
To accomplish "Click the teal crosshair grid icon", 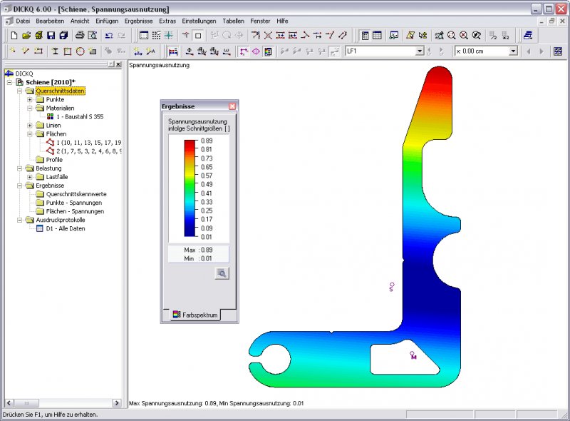I will click(x=169, y=36).
